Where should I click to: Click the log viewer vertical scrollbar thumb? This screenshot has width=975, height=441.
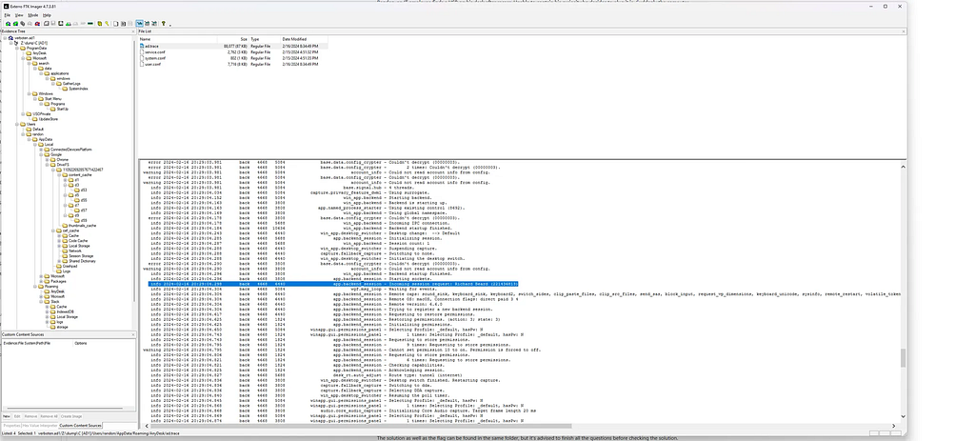click(903, 357)
